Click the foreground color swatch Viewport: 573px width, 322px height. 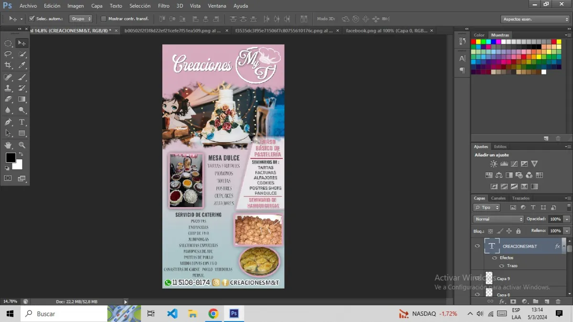click(11, 157)
